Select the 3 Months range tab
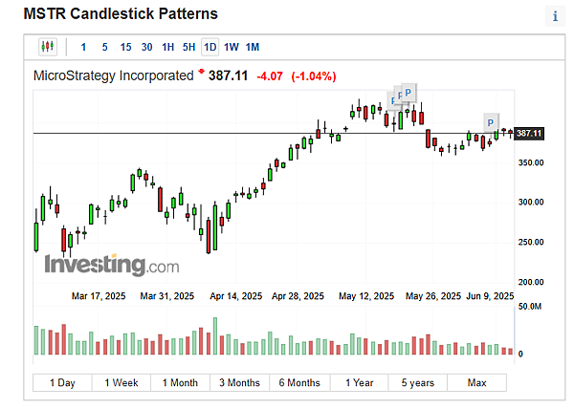 [x=239, y=382]
